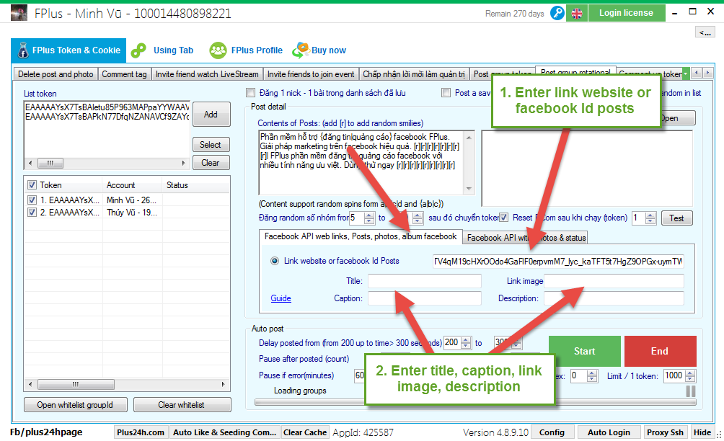Open the Config button
Image resolution: width=724 pixels, height=441 pixels.
552,432
